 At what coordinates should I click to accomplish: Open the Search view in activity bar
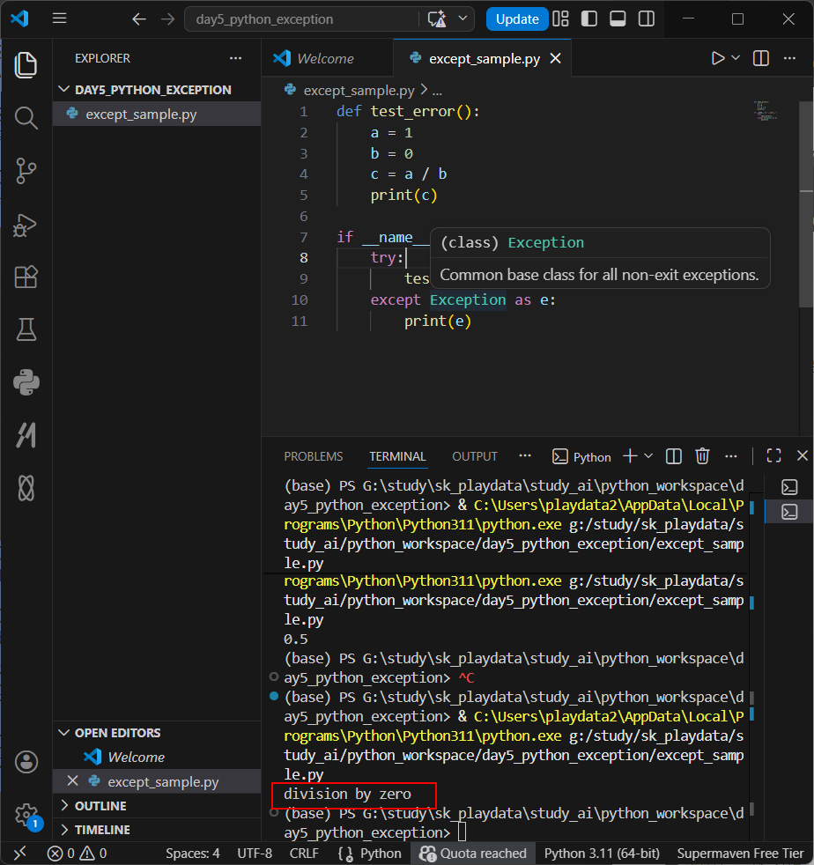[x=26, y=117]
